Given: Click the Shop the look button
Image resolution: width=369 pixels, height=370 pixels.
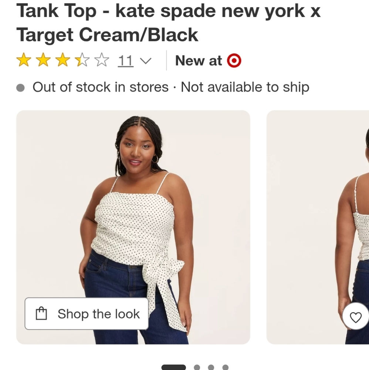Looking at the screenshot, I should [87, 313].
